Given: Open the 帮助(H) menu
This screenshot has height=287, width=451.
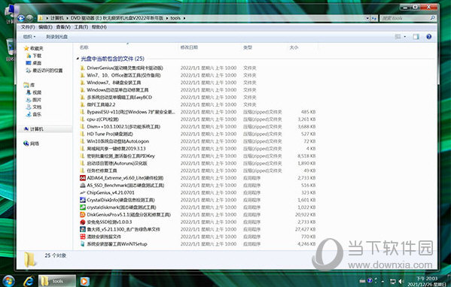Looking at the screenshot, I should [x=99, y=27].
